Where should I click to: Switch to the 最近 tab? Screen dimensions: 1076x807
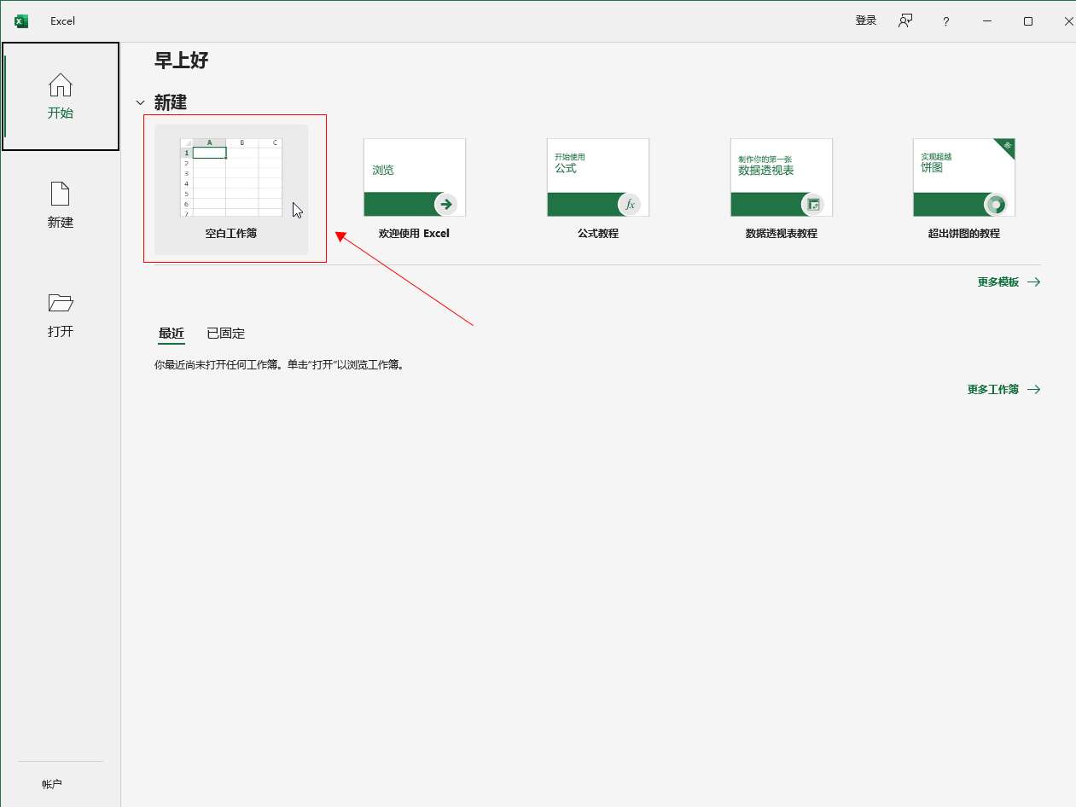click(x=172, y=334)
